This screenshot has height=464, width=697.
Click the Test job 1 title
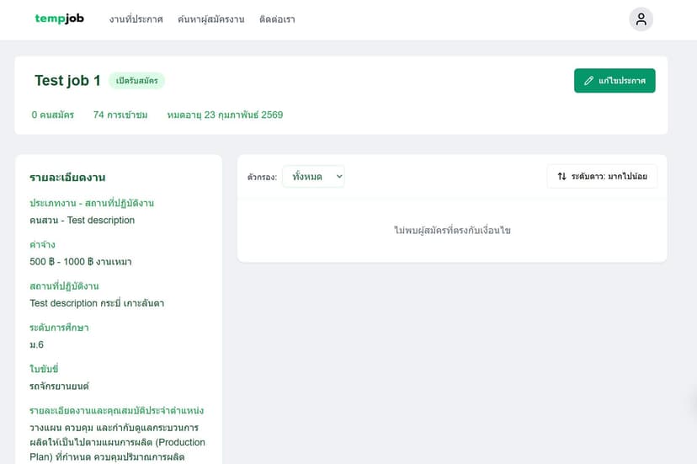[67, 81]
